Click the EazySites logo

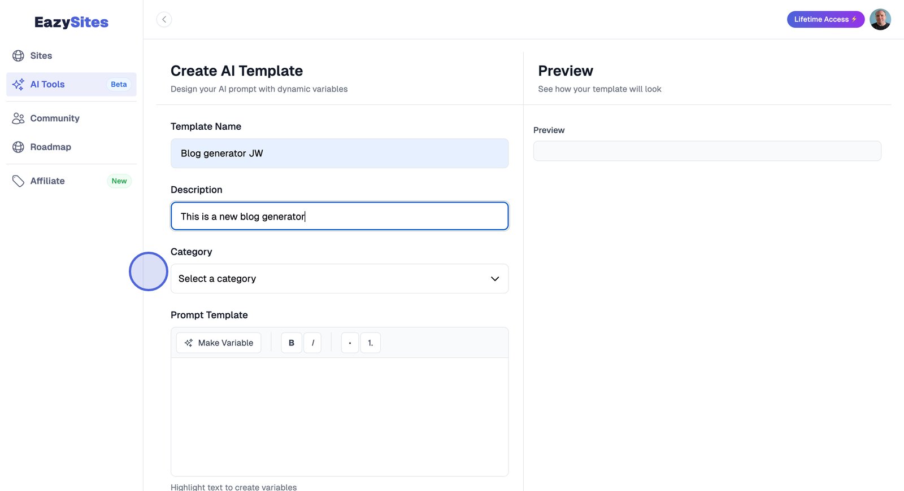click(x=71, y=23)
